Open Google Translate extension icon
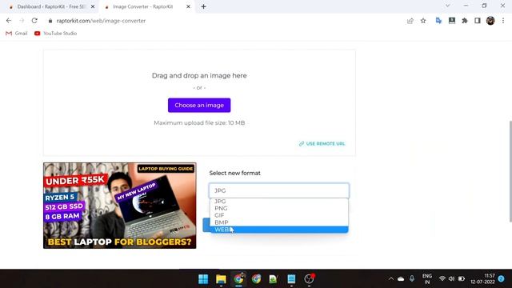This screenshot has height=288, width=512. [x=438, y=21]
